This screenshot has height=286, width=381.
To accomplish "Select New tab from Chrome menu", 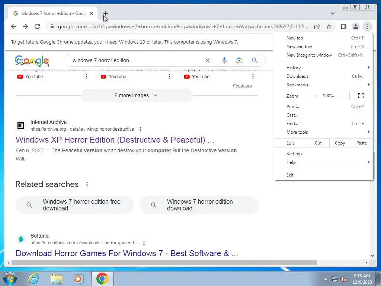I will click(x=323, y=38).
